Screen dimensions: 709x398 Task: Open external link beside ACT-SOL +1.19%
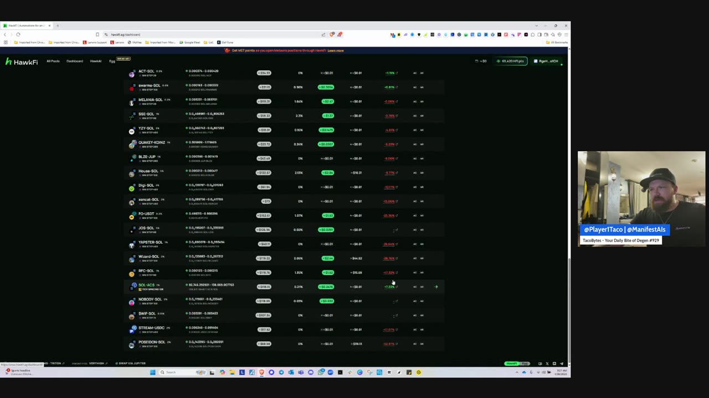397,73
